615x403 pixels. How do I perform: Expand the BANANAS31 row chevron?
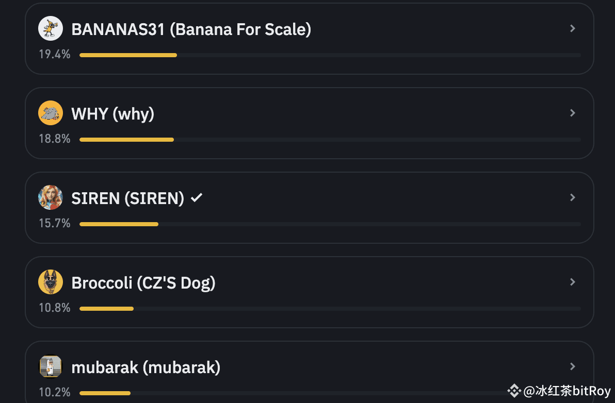[572, 29]
